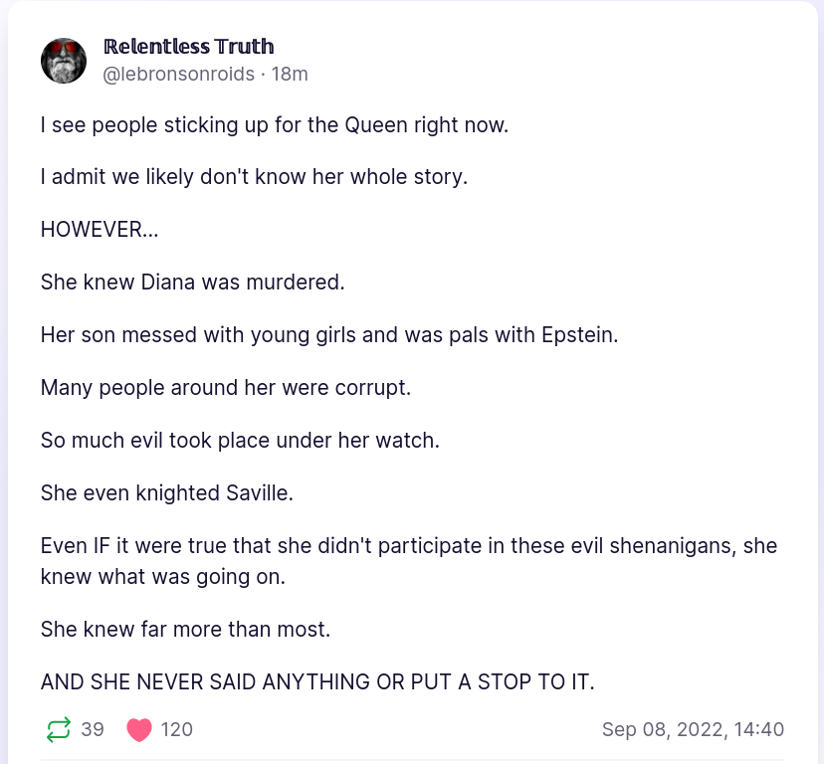Image resolution: width=824 pixels, height=764 pixels.
Task: Click the @lebronsonroids handle
Action: [x=179, y=74]
